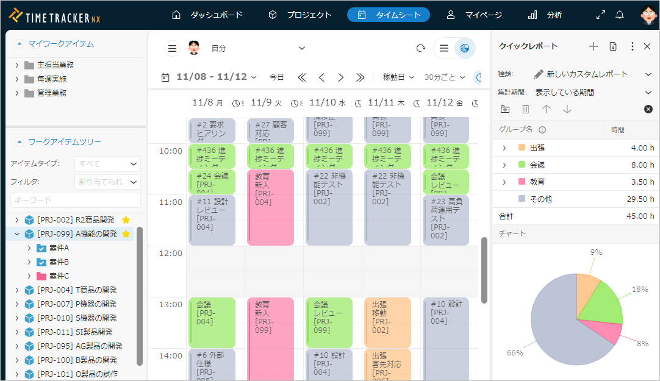Screen dimensions: 660x381
Task: Click the refresh icon in the timesheet header
Action: tap(420, 48)
